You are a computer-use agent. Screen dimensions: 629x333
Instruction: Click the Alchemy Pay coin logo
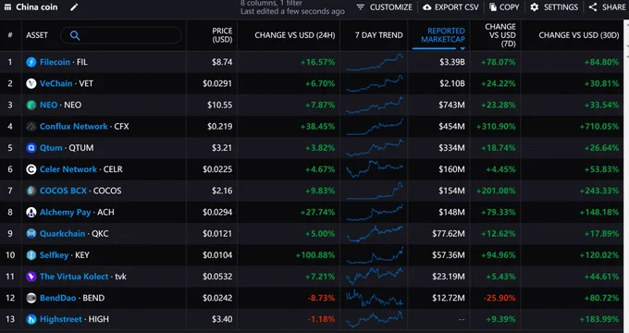[x=31, y=212]
